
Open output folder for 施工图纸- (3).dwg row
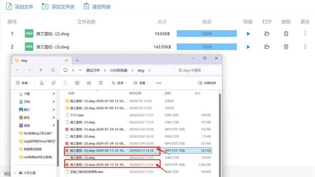[267, 47]
